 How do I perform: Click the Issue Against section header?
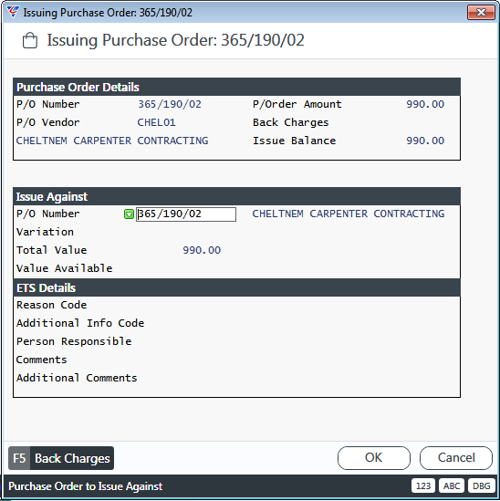pyautogui.click(x=236, y=196)
